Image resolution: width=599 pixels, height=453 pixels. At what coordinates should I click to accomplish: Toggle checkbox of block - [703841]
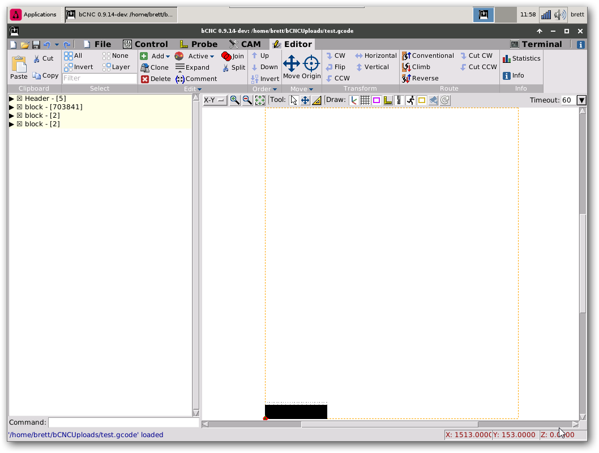point(19,107)
